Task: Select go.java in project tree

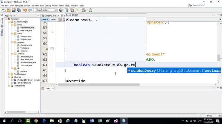Action: (24, 71)
